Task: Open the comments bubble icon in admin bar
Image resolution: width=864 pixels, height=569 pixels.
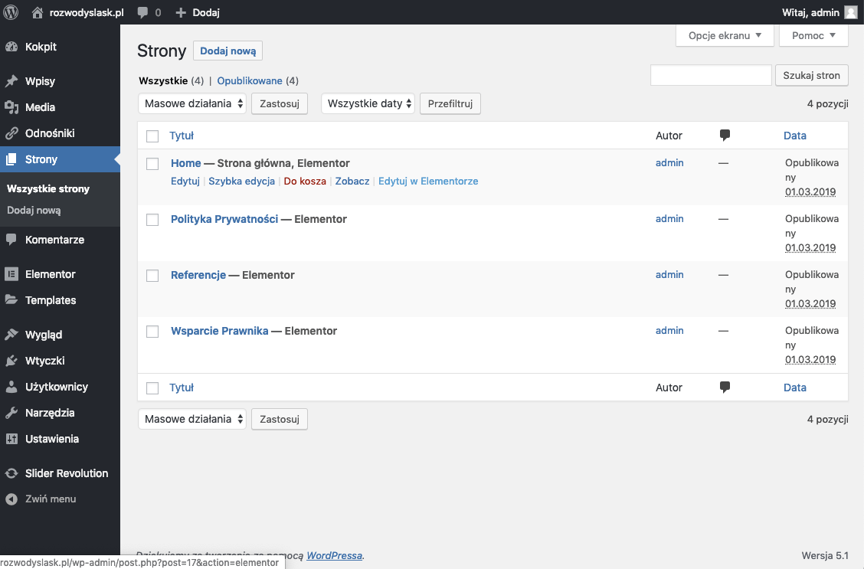Action: click(x=142, y=12)
